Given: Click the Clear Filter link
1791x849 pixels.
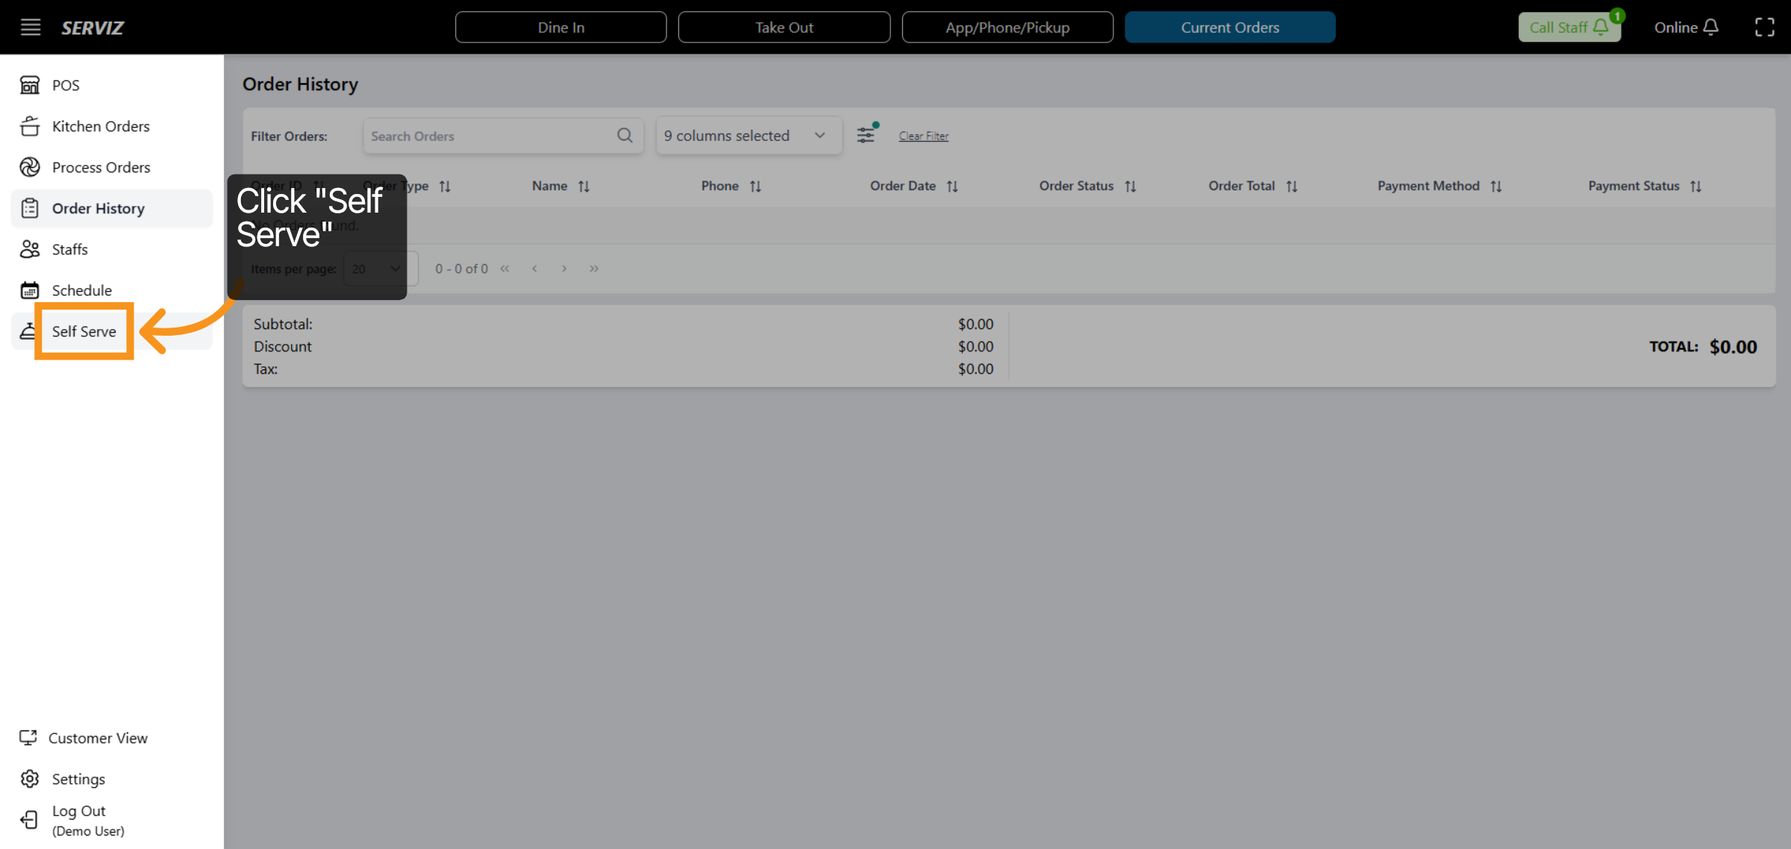Looking at the screenshot, I should coord(923,136).
